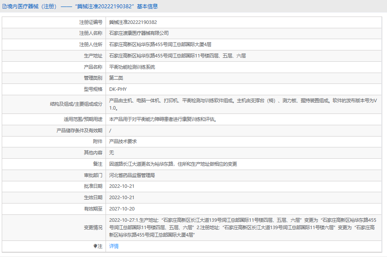Select product name 平衡功能检测训练系统

(x=132, y=67)
